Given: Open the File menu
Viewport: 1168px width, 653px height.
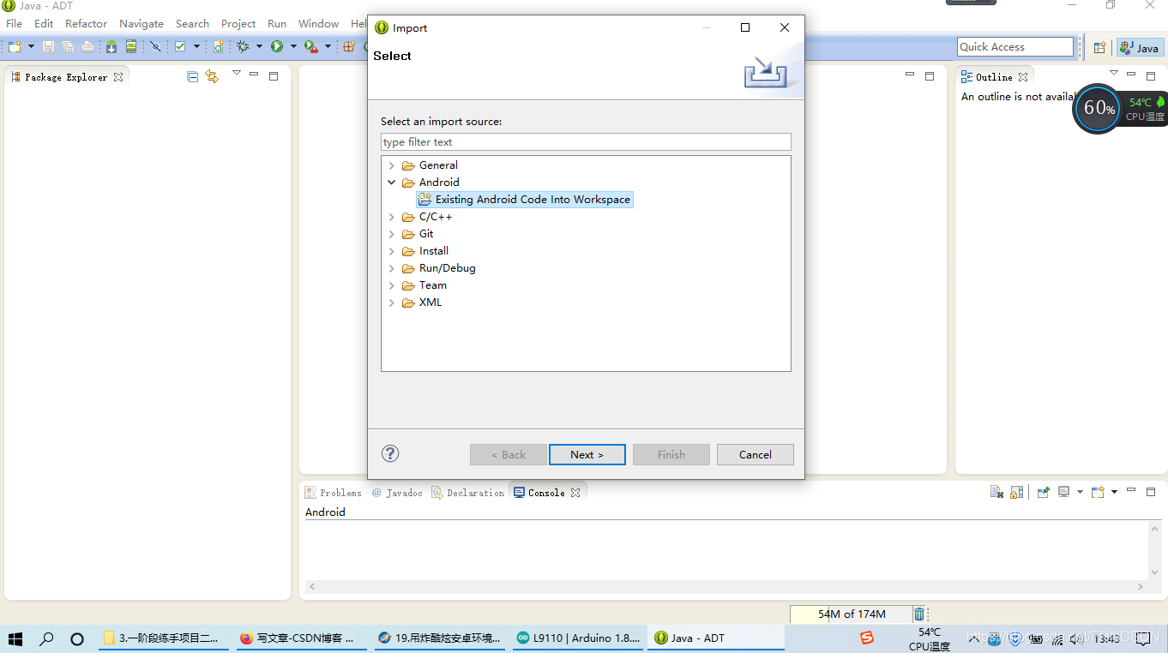Looking at the screenshot, I should tap(14, 23).
